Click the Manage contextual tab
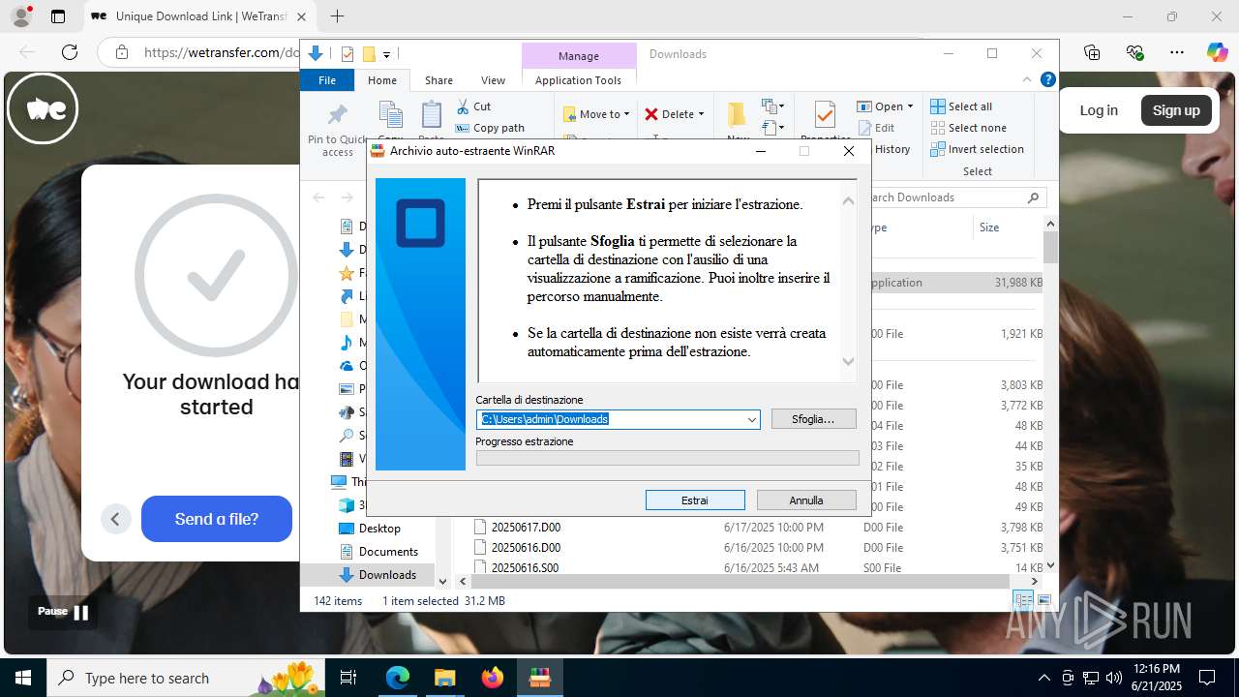 (579, 55)
